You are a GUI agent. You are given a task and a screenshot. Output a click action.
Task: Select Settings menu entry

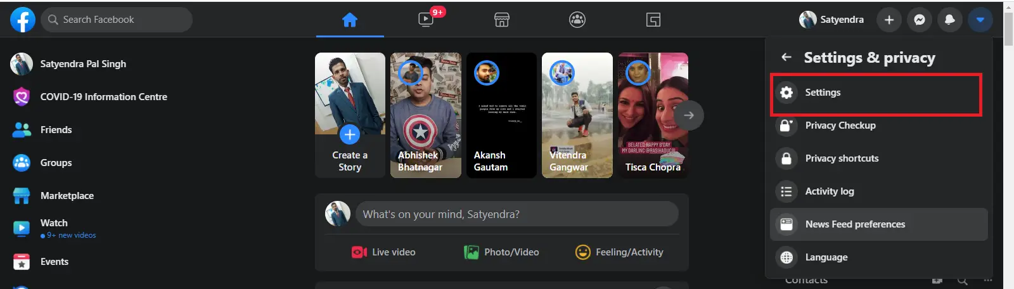878,93
